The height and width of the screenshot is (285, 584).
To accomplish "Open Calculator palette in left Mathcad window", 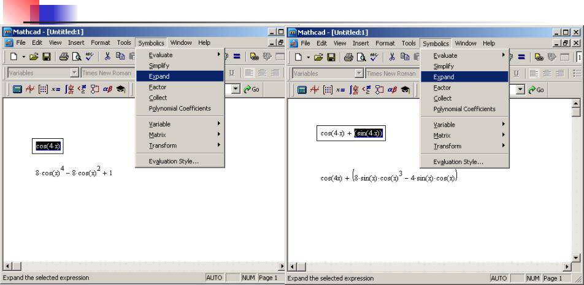I will (x=17, y=90).
